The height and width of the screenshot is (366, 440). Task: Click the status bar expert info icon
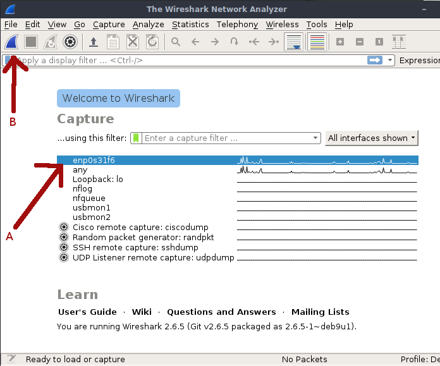(11, 359)
